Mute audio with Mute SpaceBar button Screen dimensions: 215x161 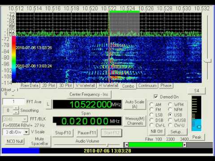pyautogui.click(x=40, y=141)
